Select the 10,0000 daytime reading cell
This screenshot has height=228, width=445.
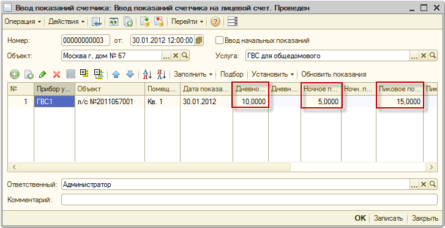[250, 102]
